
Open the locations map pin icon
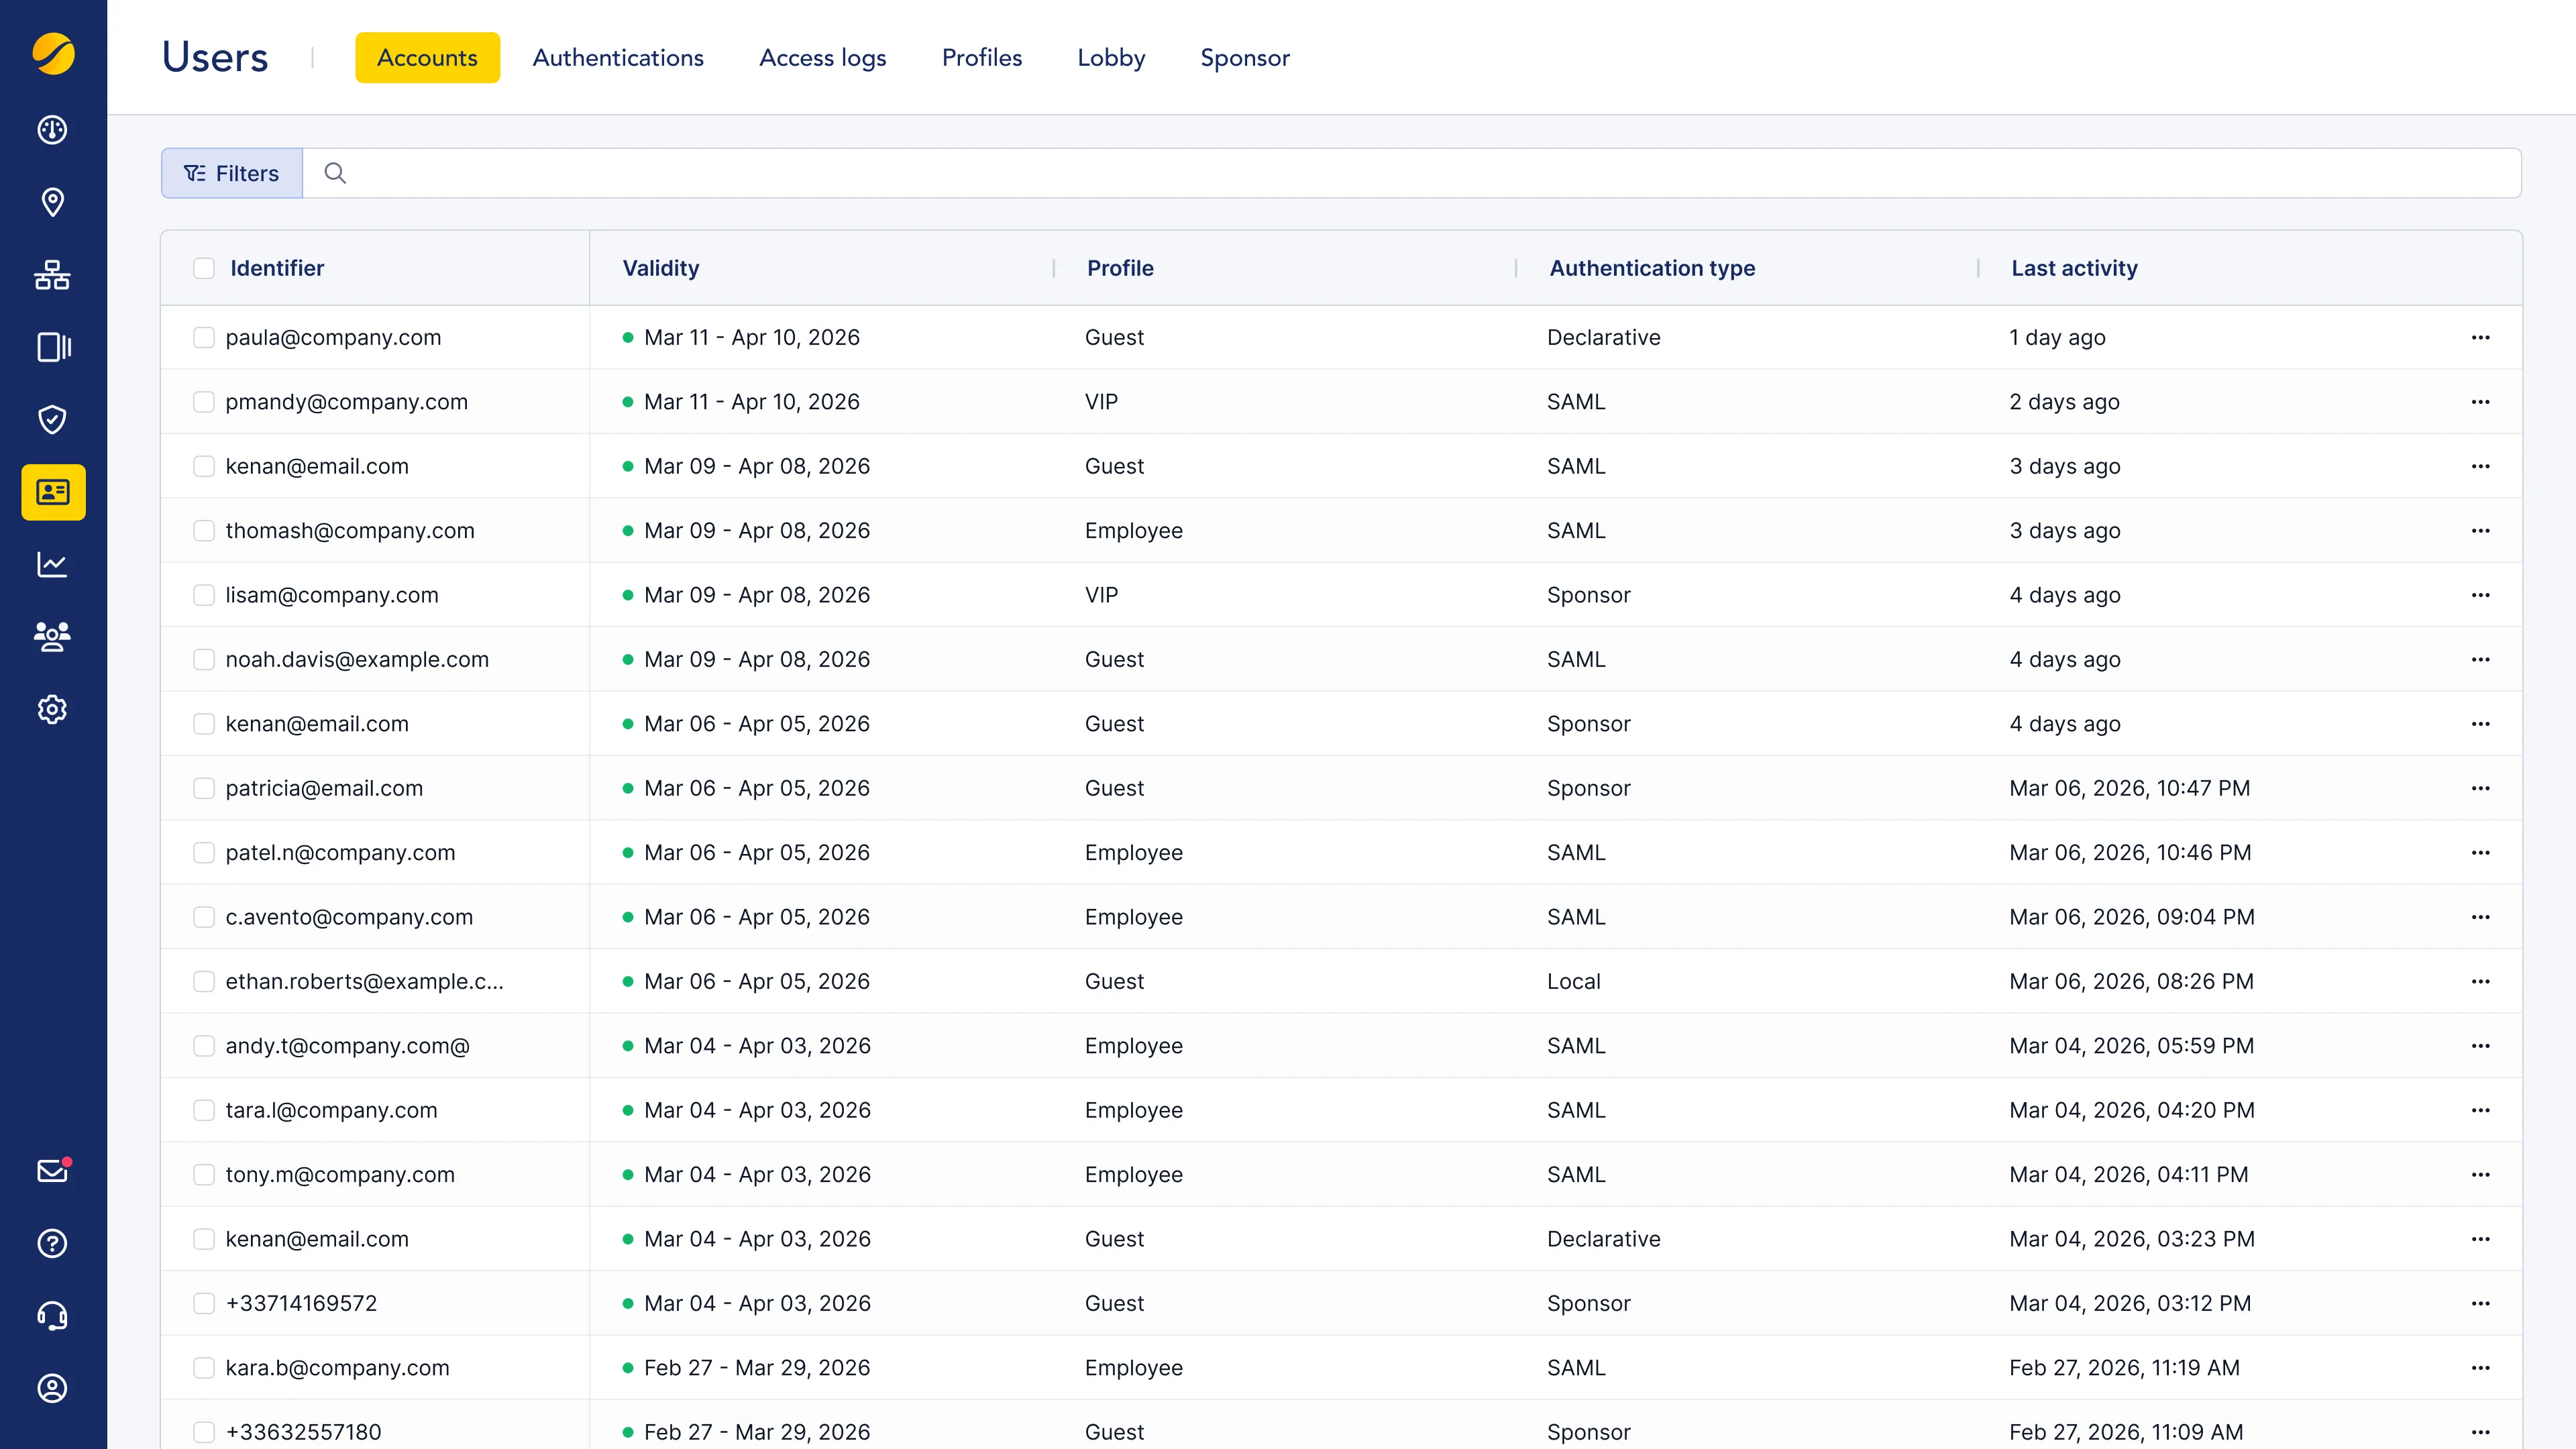(x=52, y=202)
